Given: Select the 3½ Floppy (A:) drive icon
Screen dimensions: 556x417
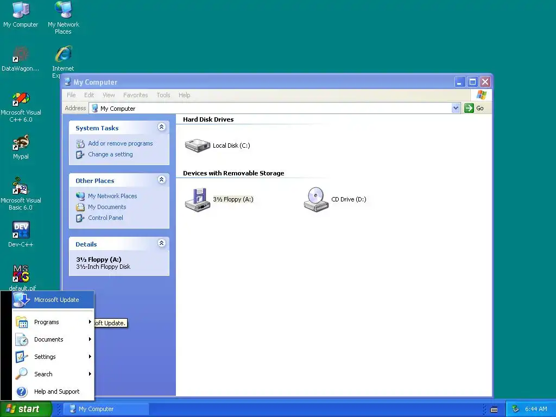Looking at the screenshot, I should 198,200.
